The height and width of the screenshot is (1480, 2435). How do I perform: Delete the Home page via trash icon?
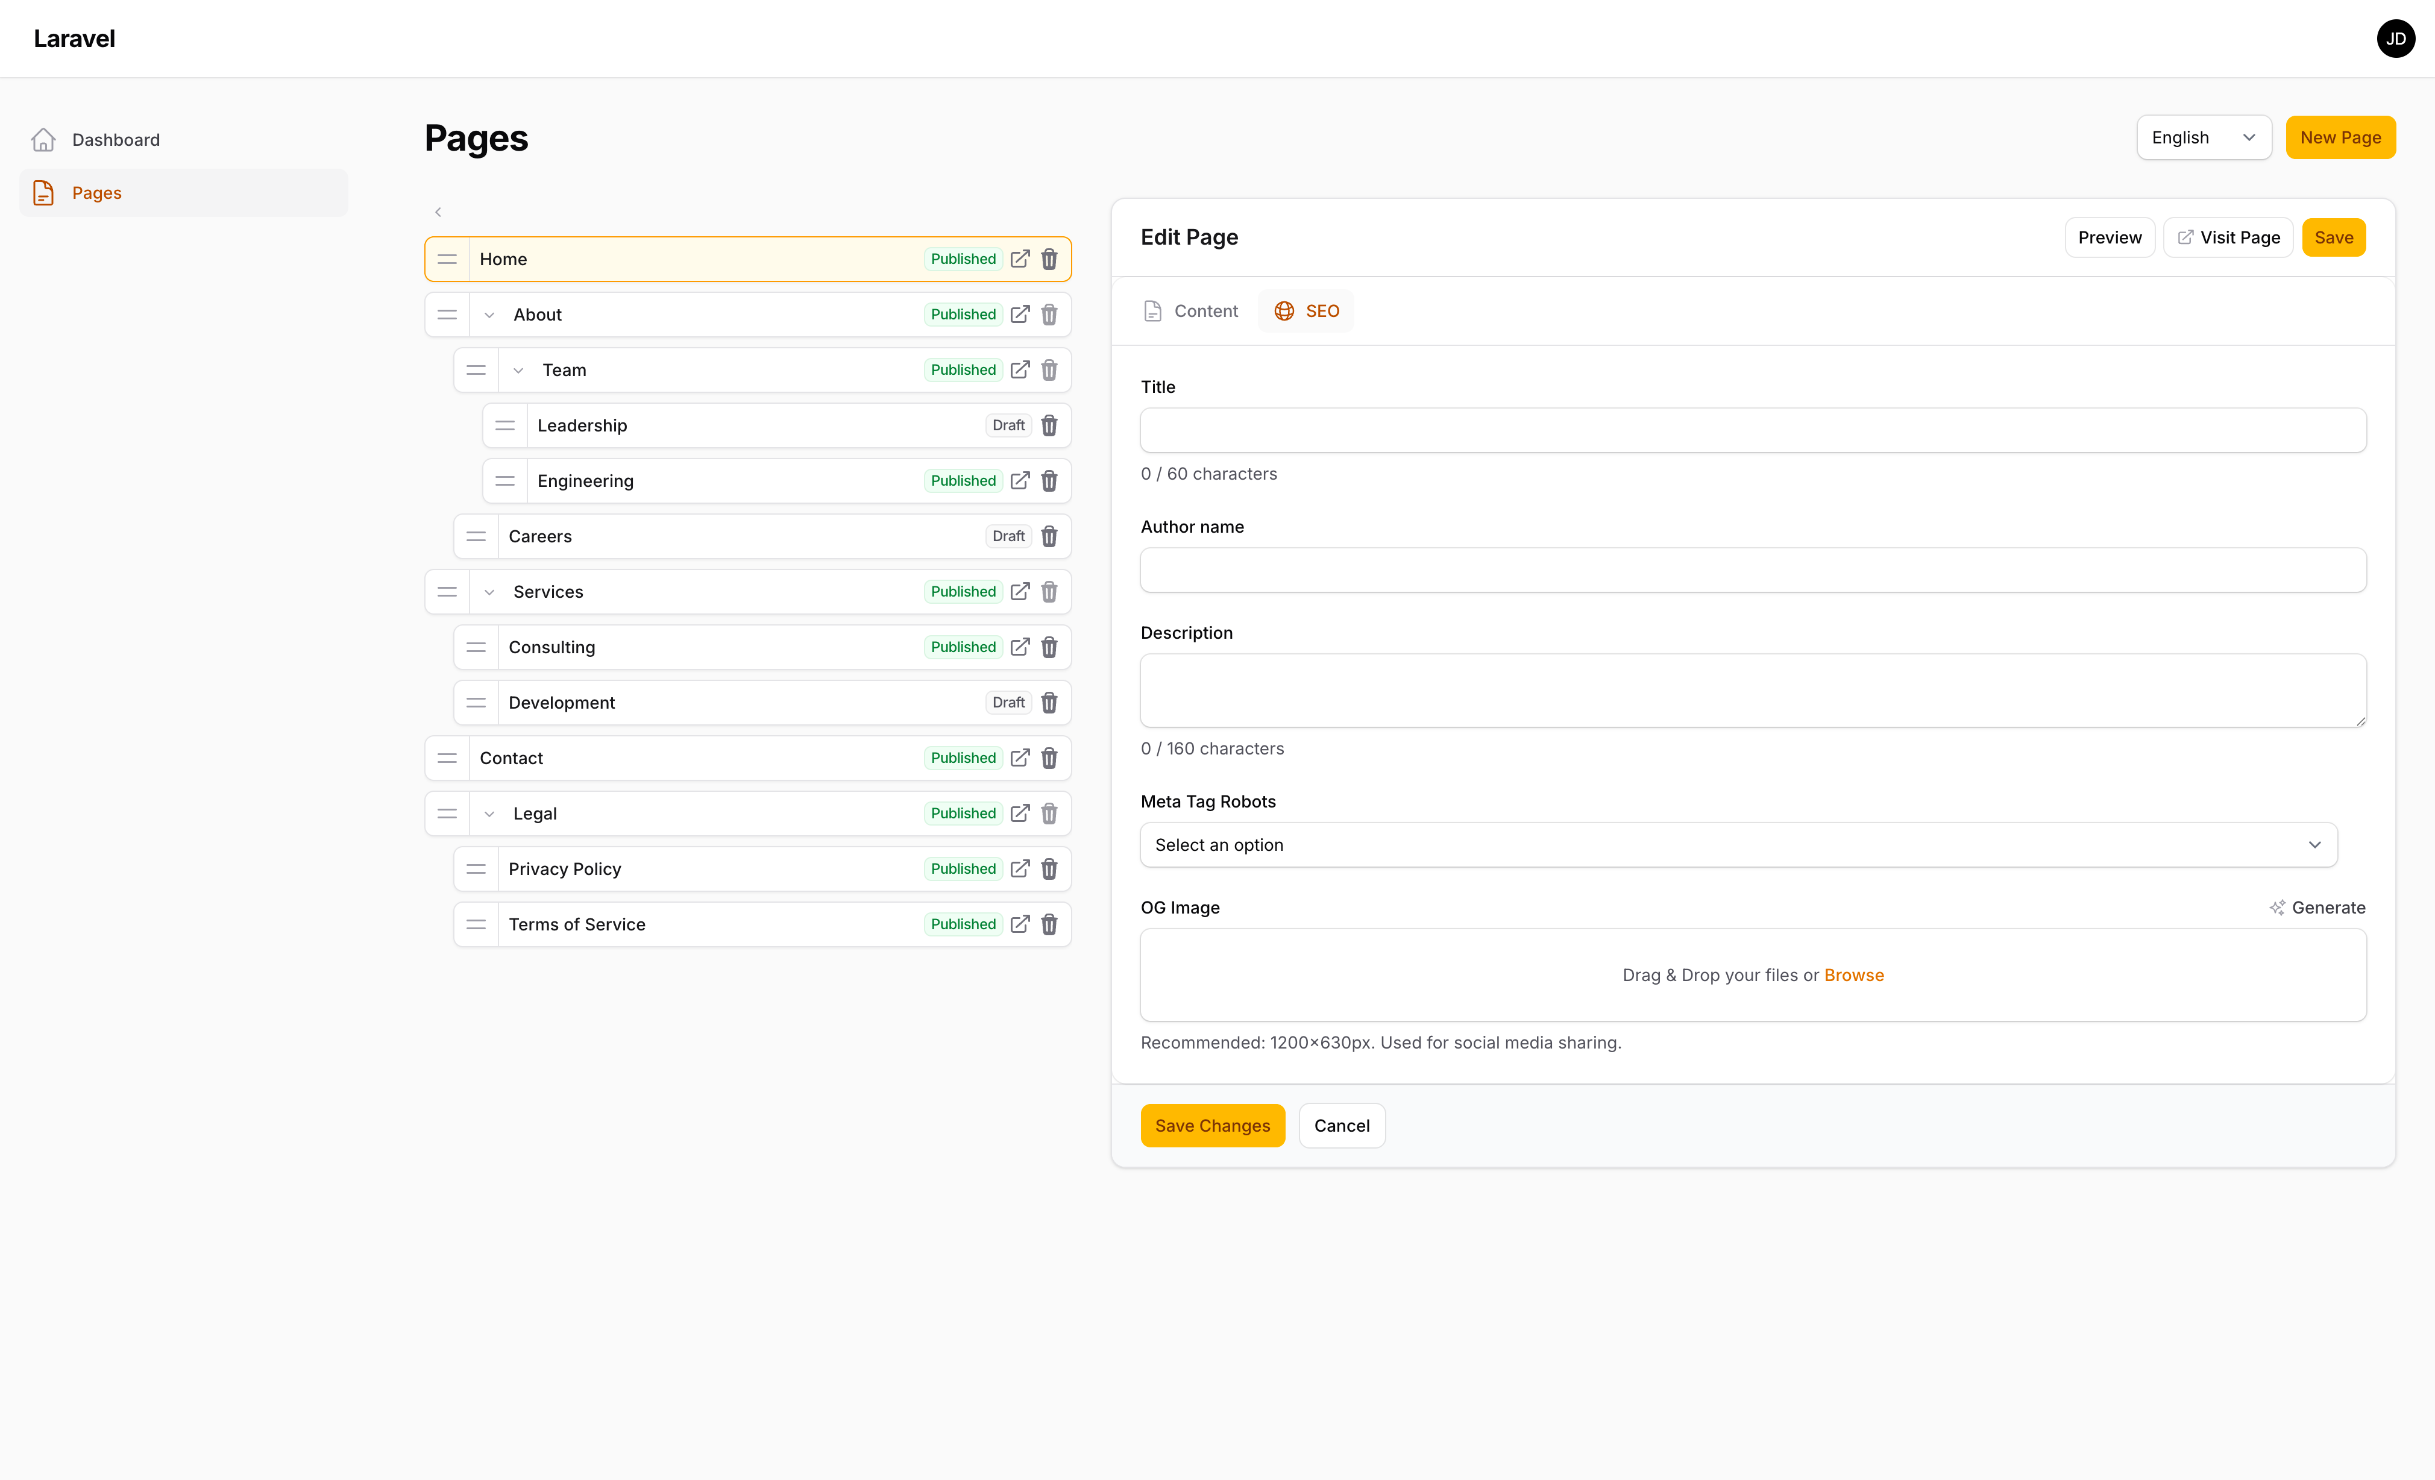[x=1049, y=259]
